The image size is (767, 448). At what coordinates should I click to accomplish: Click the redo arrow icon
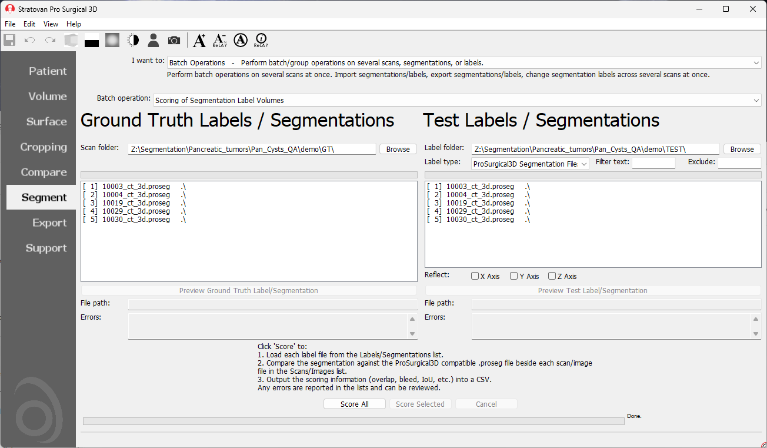click(51, 40)
